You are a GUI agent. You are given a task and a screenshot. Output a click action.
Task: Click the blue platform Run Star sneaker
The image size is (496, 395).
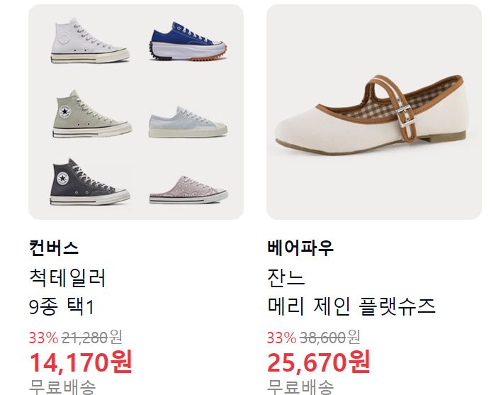pyautogui.click(x=188, y=41)
